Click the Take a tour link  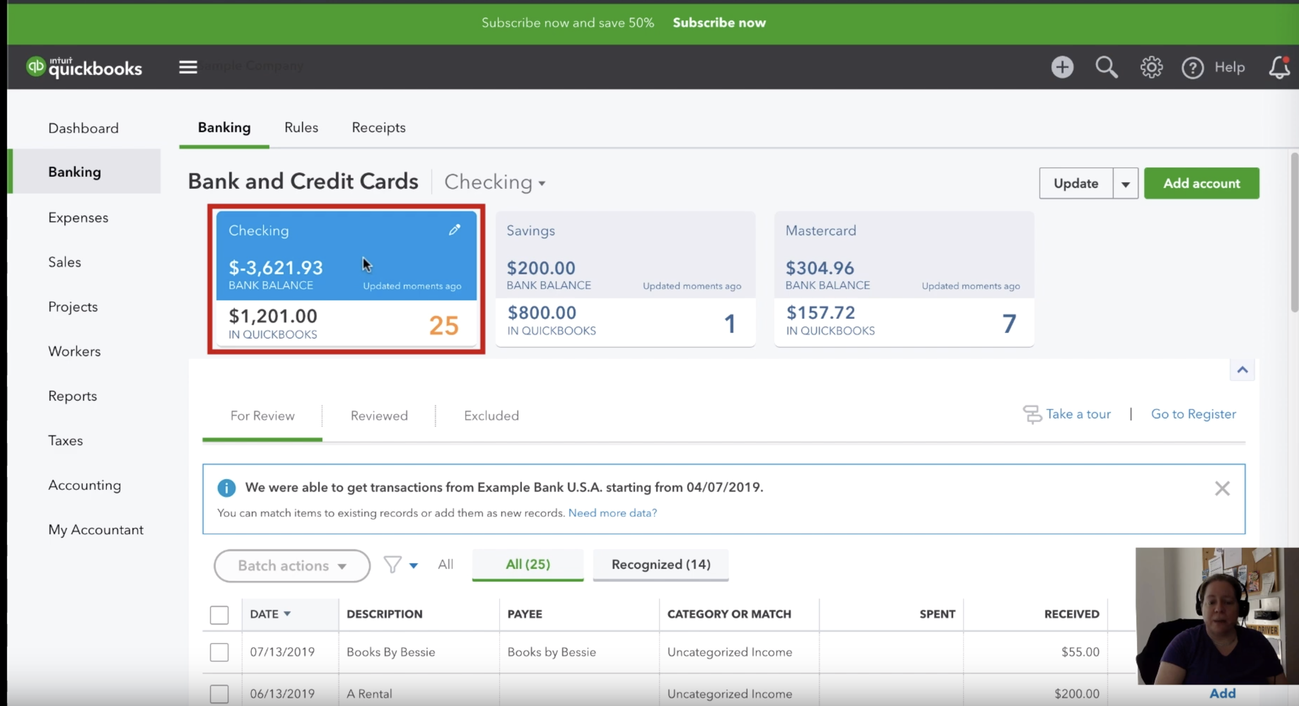1078,414
